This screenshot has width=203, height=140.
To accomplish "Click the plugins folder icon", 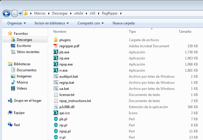I will click(x=56, y=40).
